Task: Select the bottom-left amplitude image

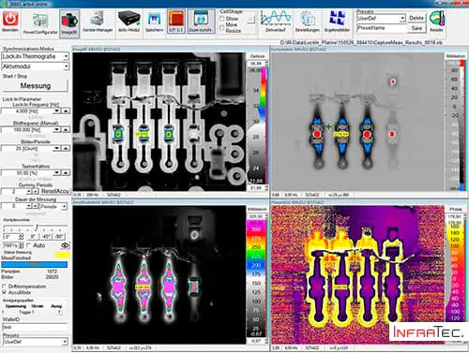Action: [x=159, y=274]
